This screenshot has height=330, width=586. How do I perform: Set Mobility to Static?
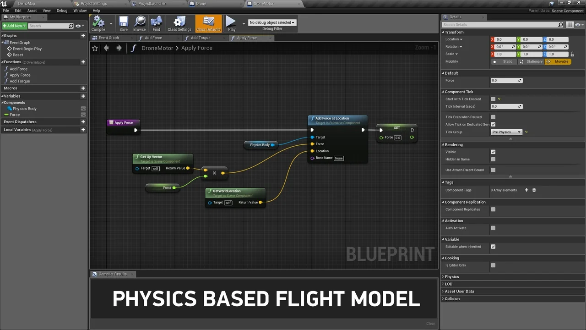pos(507,61)
